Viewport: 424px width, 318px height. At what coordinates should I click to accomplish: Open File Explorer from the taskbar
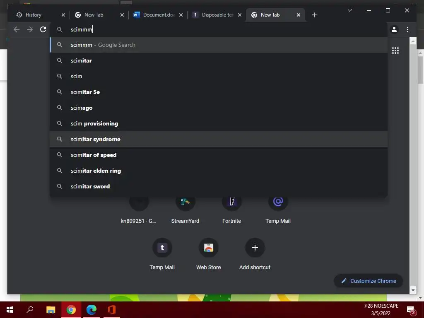(x=51, y=310)
